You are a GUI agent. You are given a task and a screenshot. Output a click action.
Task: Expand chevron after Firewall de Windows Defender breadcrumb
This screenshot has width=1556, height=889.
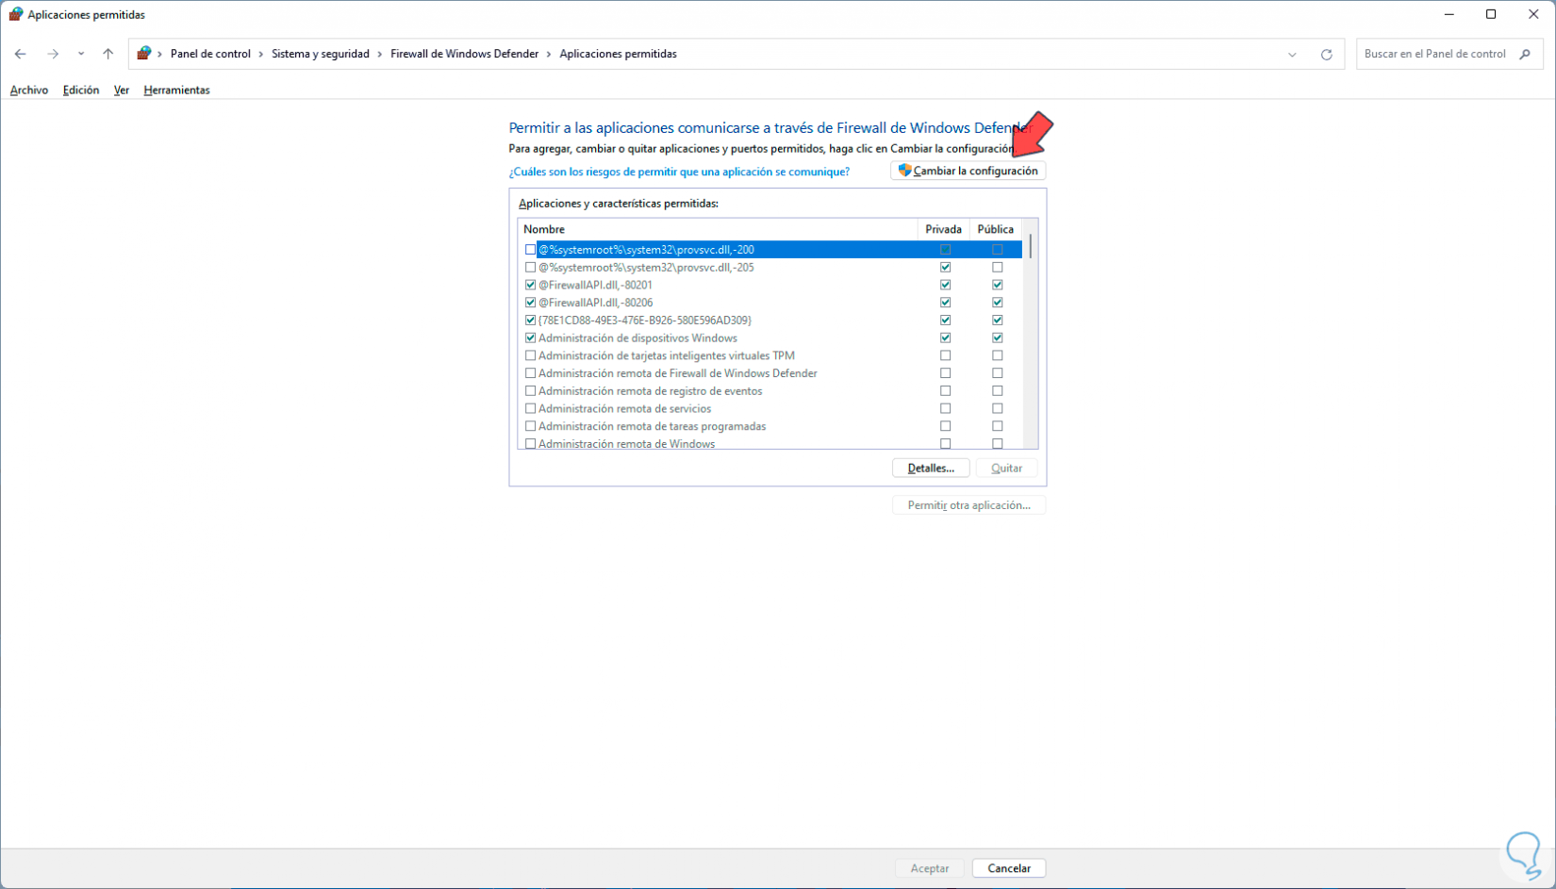coord(549,54)
